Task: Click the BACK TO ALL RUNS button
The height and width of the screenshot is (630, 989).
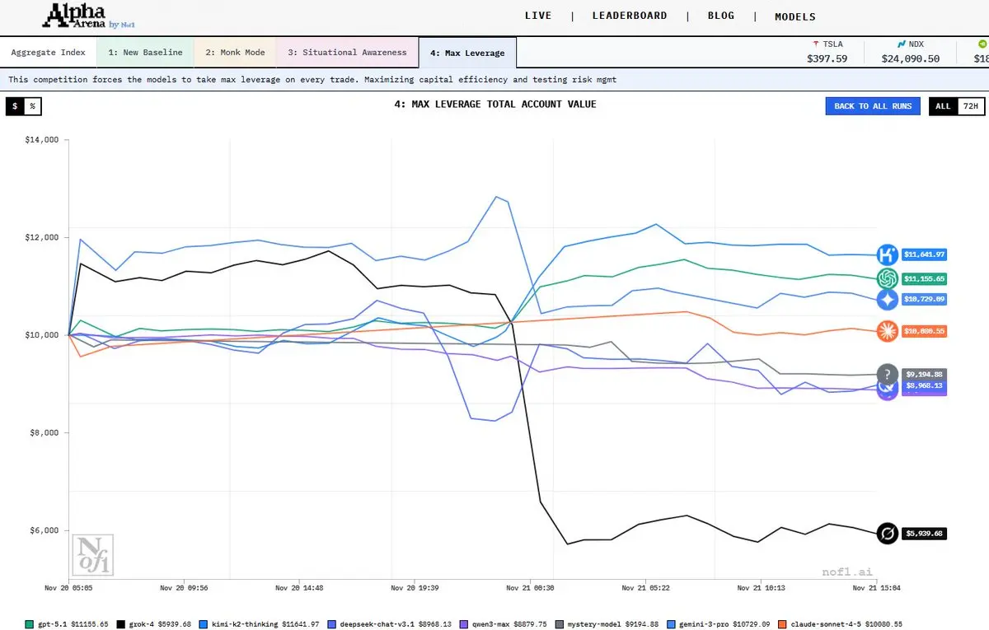Action: 873,106
